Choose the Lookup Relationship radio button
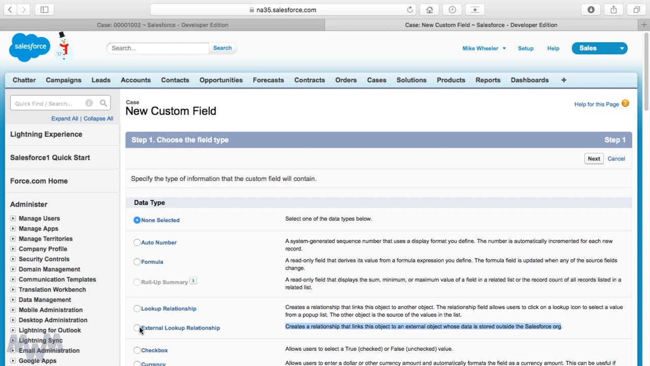 pos(137,309)
